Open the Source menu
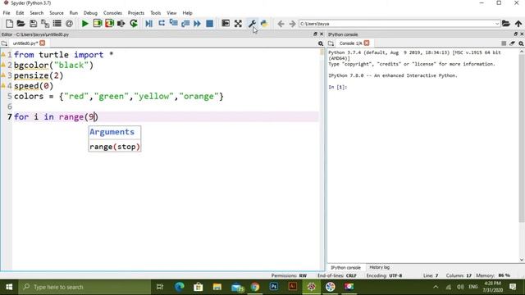The height and width of the screenshot is (295, 525). [57, 13]
